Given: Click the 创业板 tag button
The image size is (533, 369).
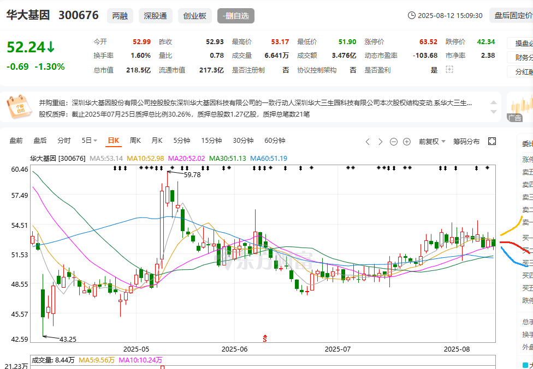Looking at the screenshot, I should tap(195, 16).
